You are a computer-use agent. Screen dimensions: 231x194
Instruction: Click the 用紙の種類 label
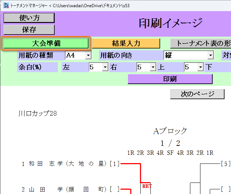pyautogui.click(x=36, y=55)
